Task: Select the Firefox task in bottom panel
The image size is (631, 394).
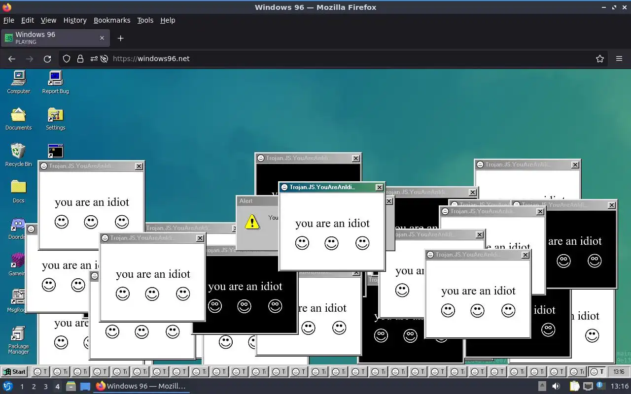Action: (141, 386)
